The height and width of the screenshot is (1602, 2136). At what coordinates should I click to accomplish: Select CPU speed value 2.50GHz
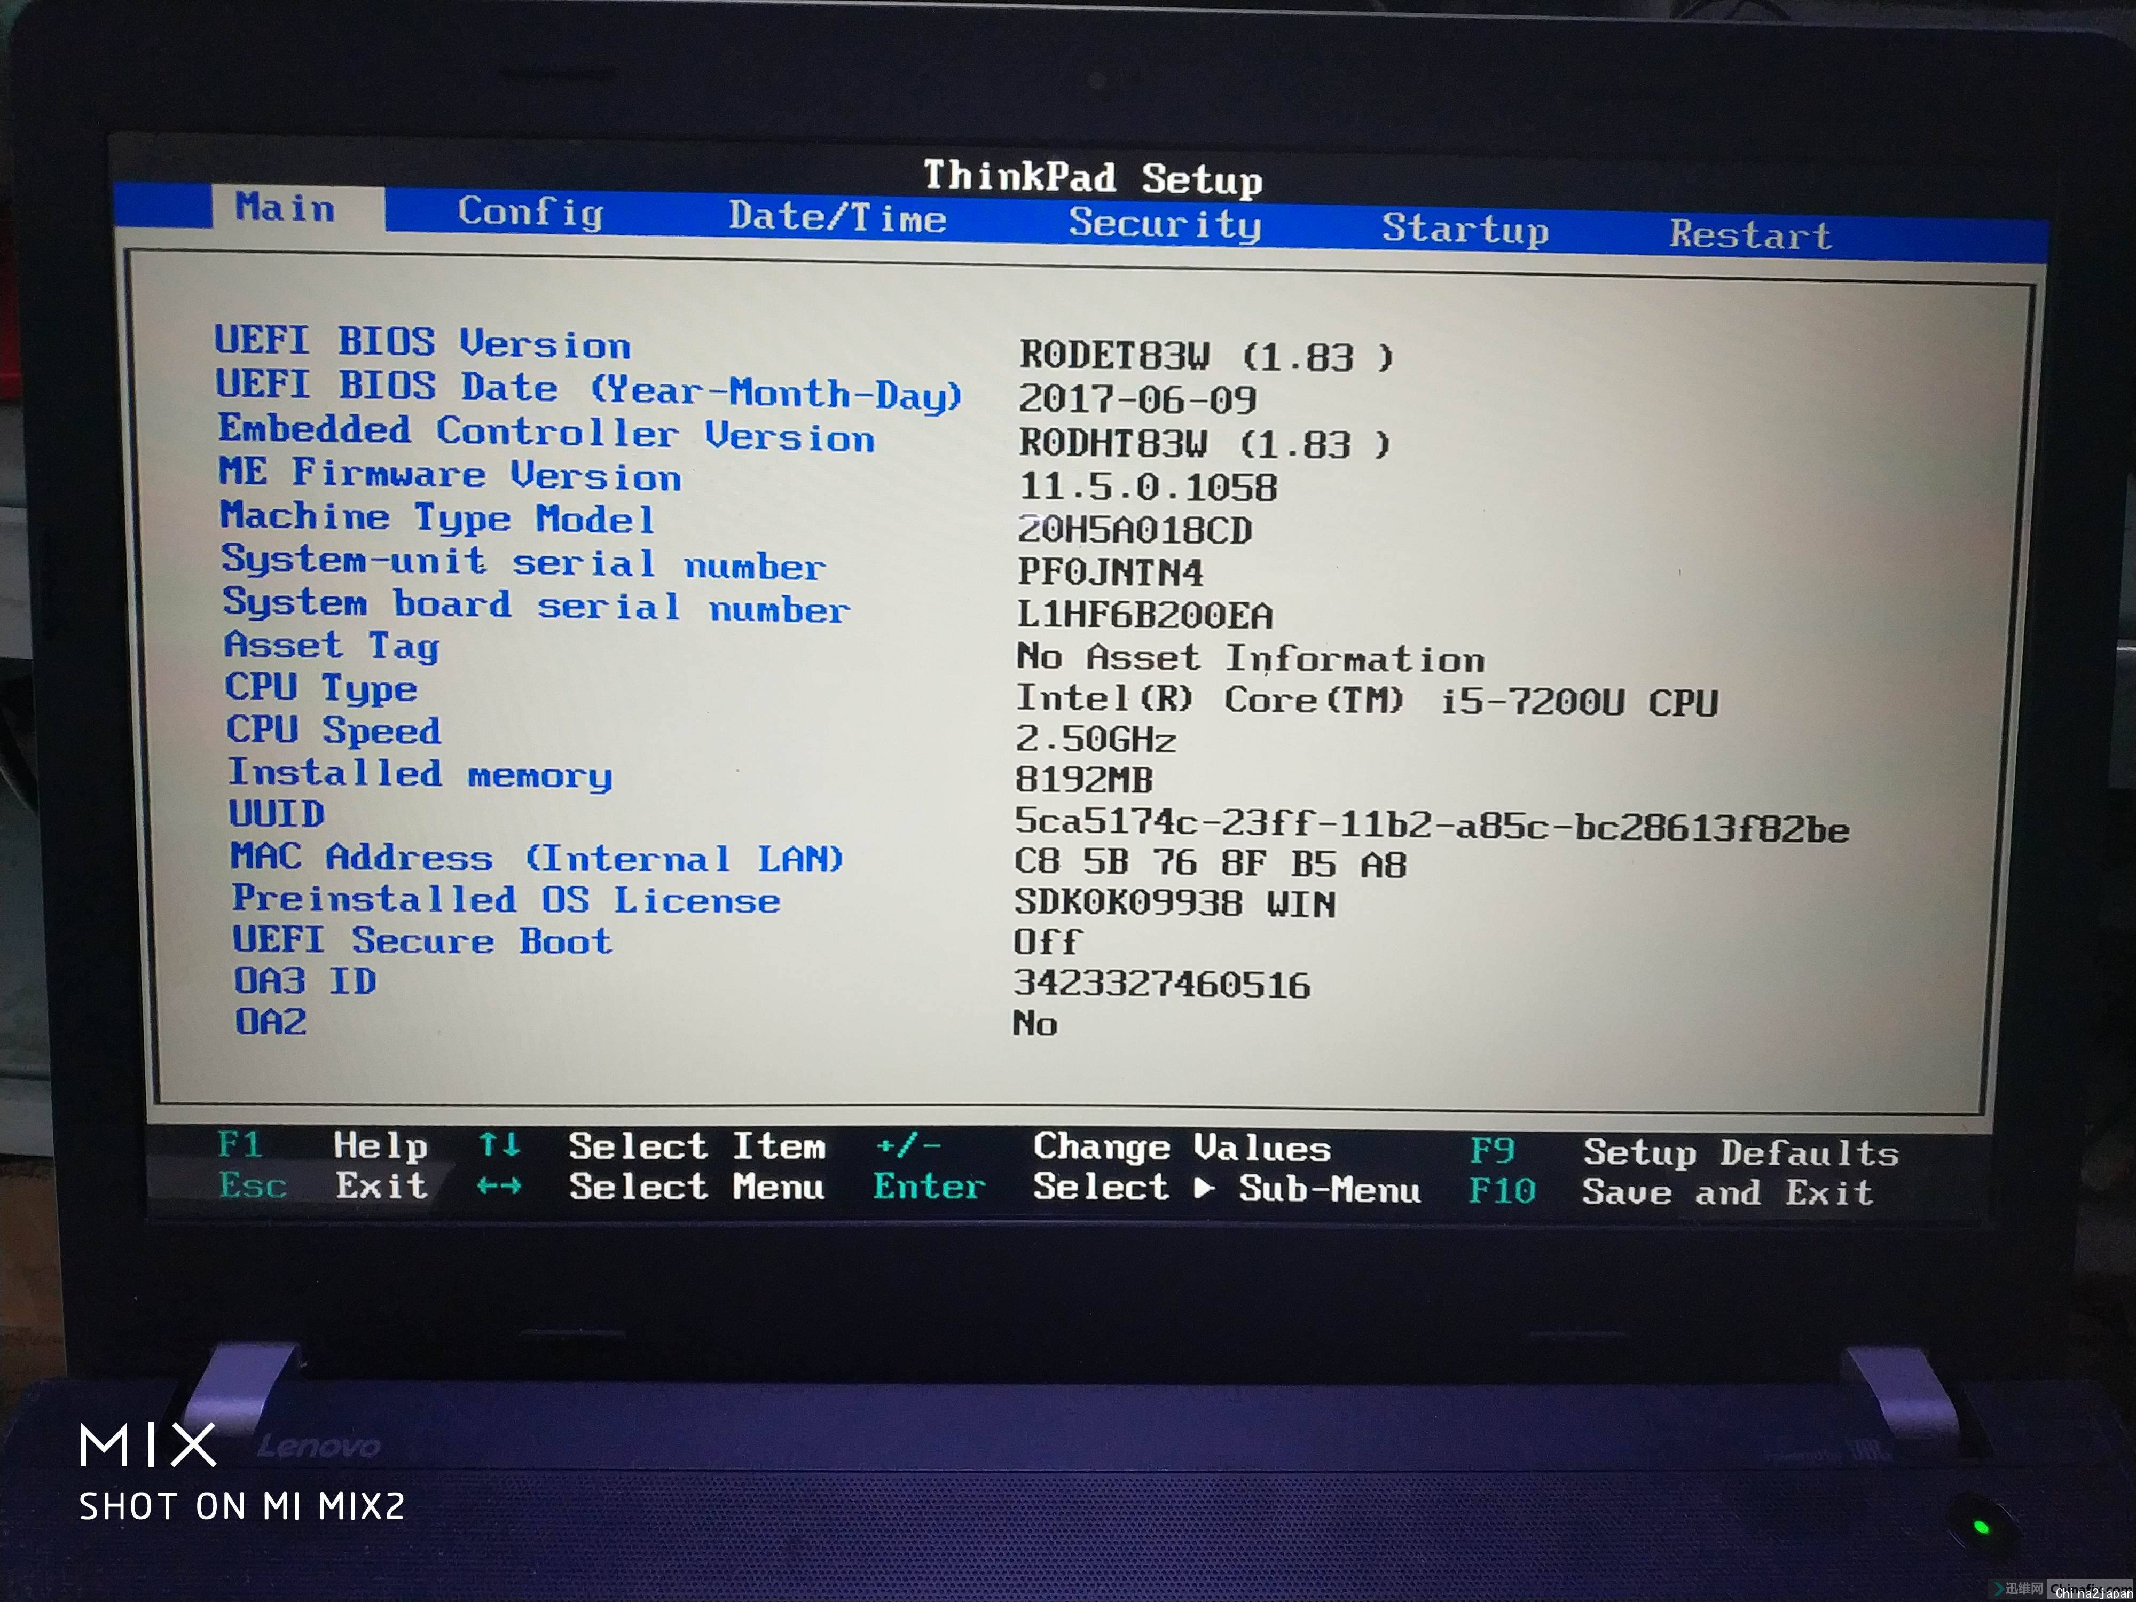tap(1095, 739)
